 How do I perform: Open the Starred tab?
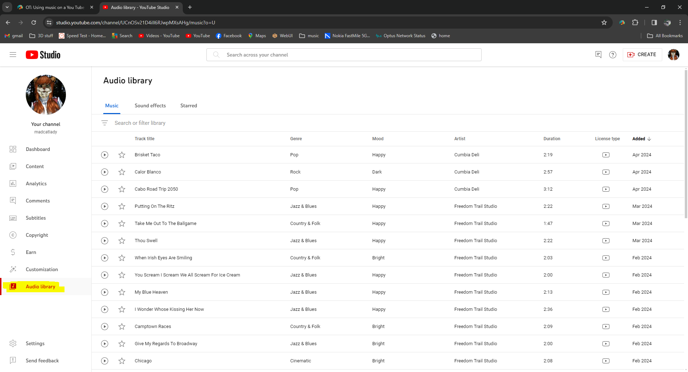click(x=188, y=106)
